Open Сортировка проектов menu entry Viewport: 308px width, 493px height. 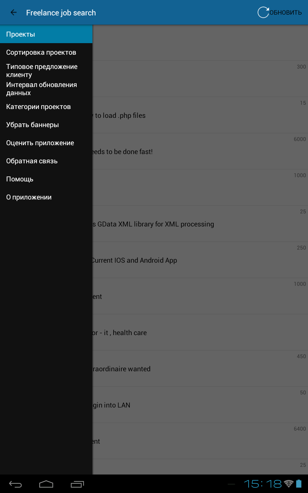pyautogui.click(x=46, y=52)
